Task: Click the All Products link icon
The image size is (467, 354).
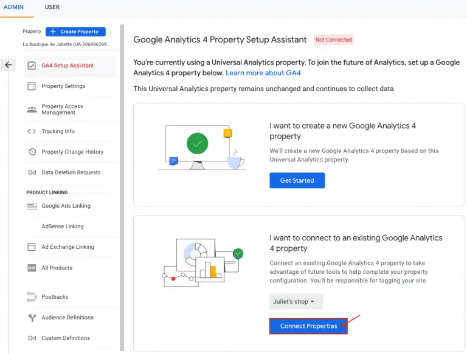Action: pos(32,268)
